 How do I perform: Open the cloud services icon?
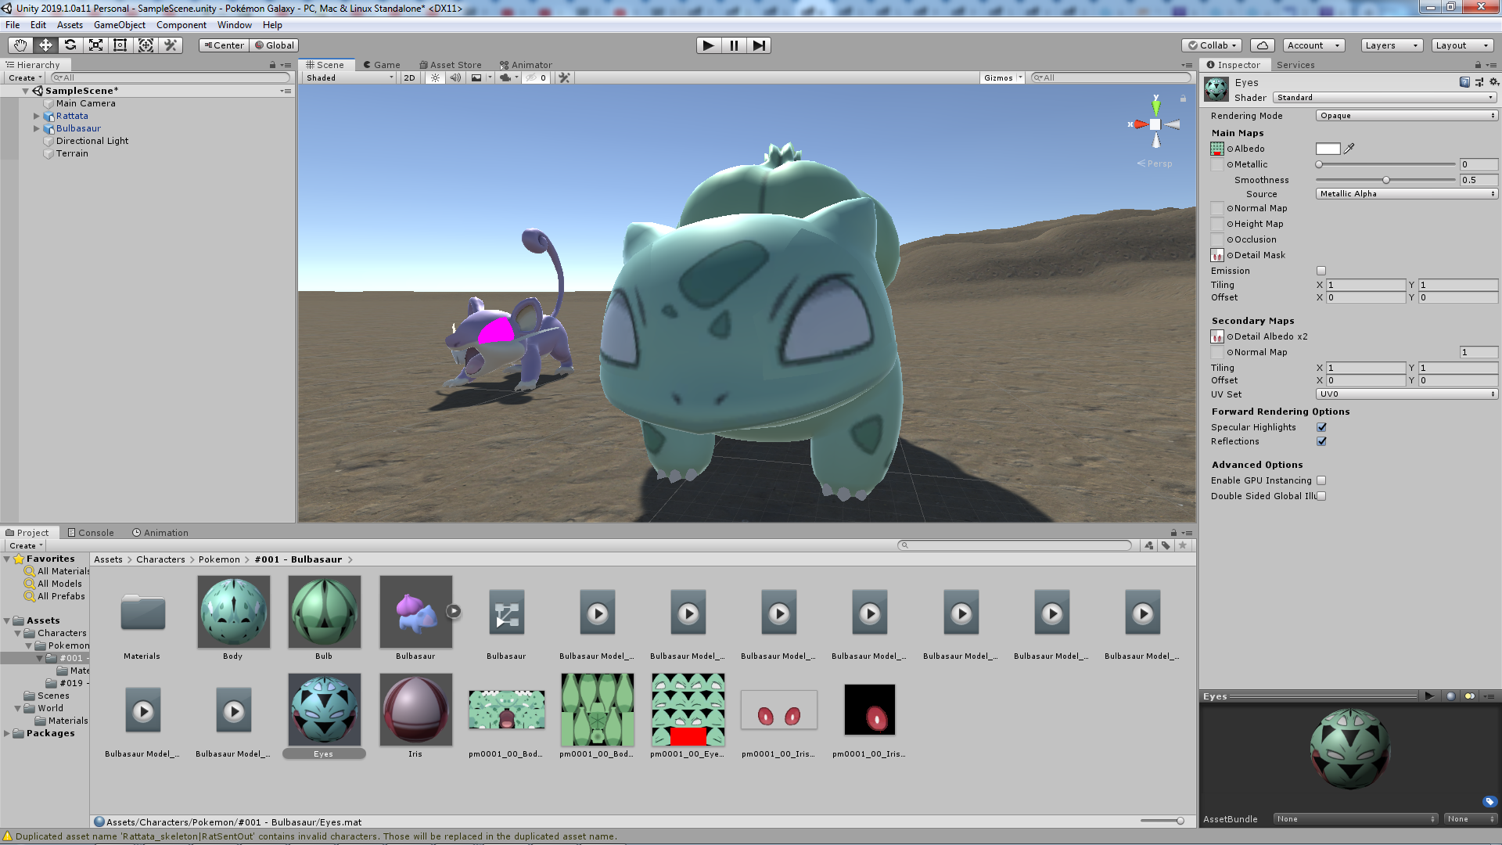pyautogui.click(x=1263, y=45)
